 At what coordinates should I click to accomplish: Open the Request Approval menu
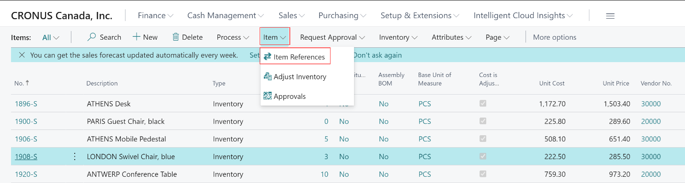click(332, 37)
